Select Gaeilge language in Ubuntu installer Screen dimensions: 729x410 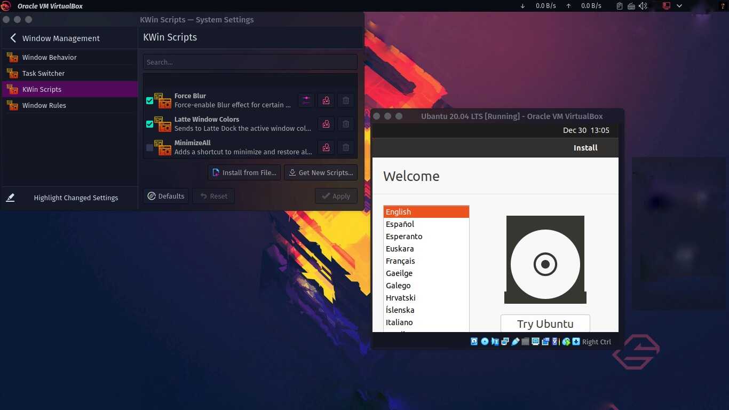pyautogui.click(x=426, y=273)
